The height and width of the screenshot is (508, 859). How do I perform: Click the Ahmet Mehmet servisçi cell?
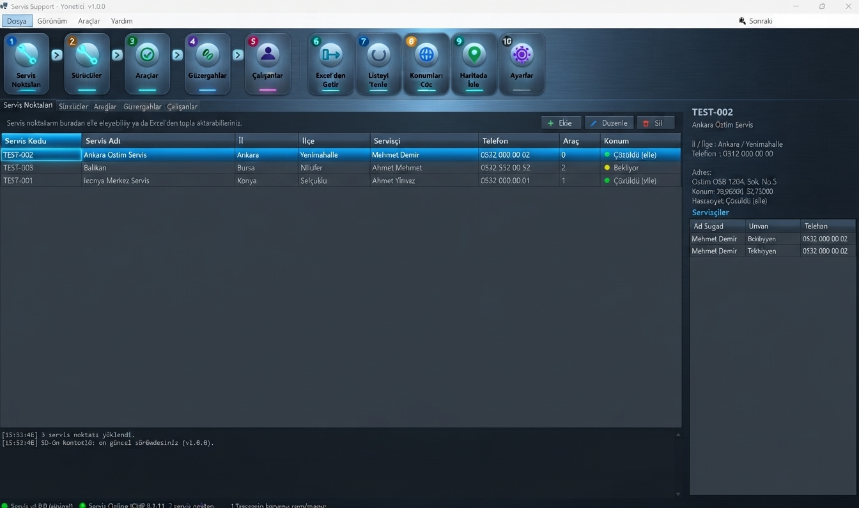click(424, 168)
